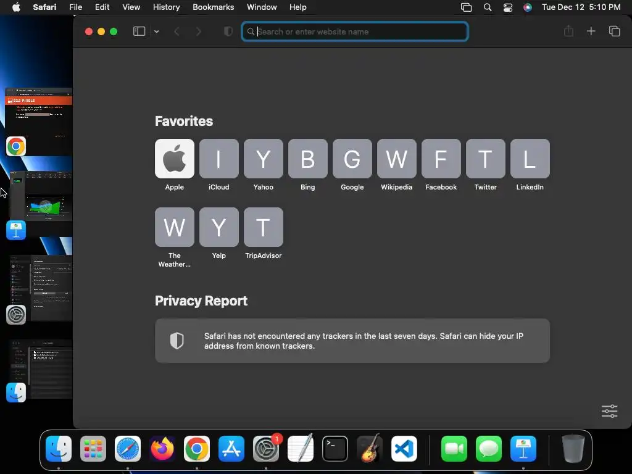Click Stage Manager icon in menu bar

[467, 7]
